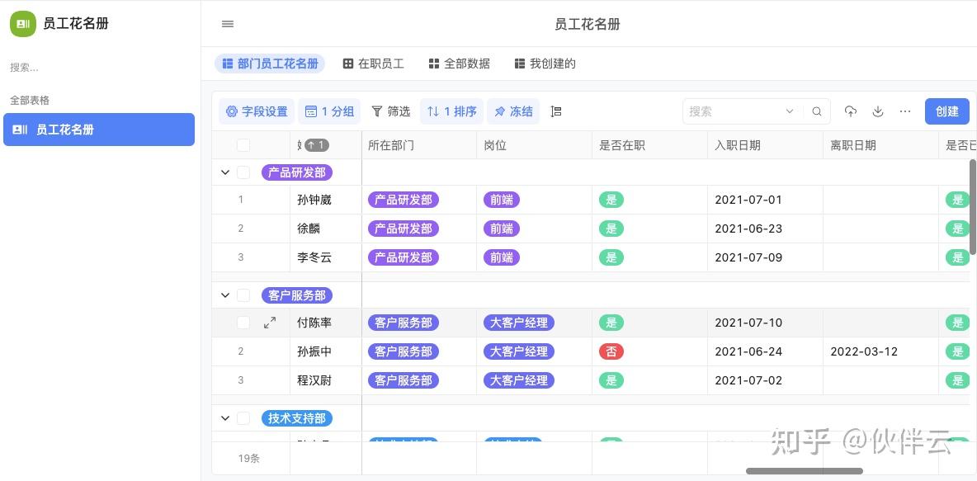Open the row height icon
Screen dimensions: 977x481
[556, 111]
